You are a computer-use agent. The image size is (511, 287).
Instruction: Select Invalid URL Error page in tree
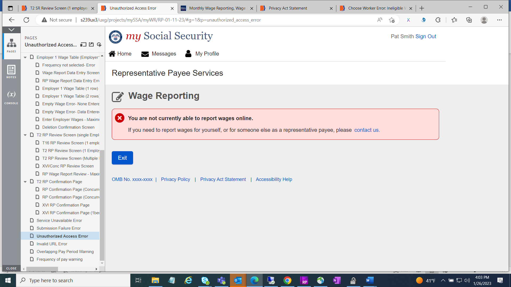pos(52,244)
